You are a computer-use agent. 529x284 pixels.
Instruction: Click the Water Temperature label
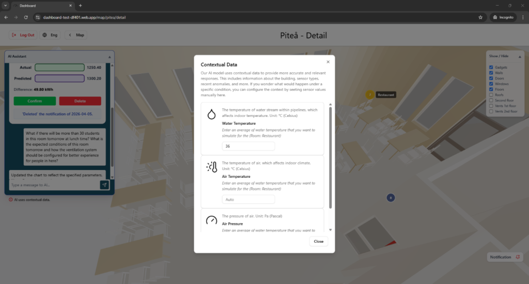pos(239,124)
